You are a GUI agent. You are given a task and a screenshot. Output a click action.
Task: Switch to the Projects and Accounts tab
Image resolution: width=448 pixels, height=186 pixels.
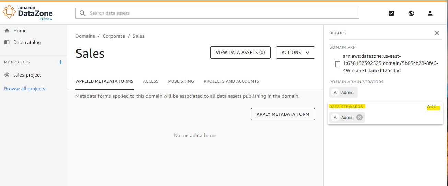tap(231, 81)
